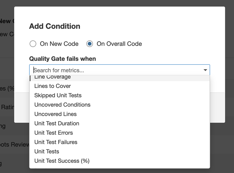
Task: Select the On New Code radio button
Action: point(33,44)
